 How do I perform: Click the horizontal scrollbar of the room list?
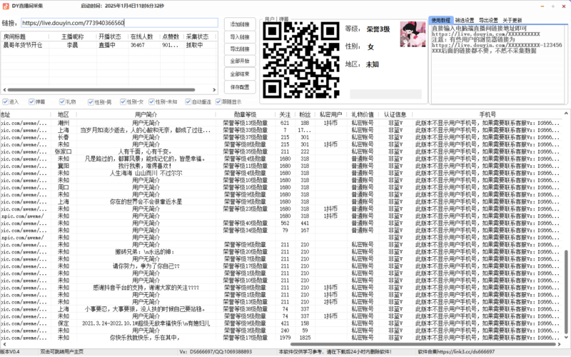(x=101, y=90)
